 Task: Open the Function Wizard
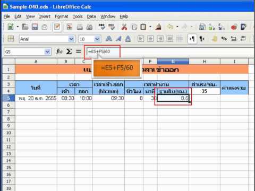click(59, 51)
